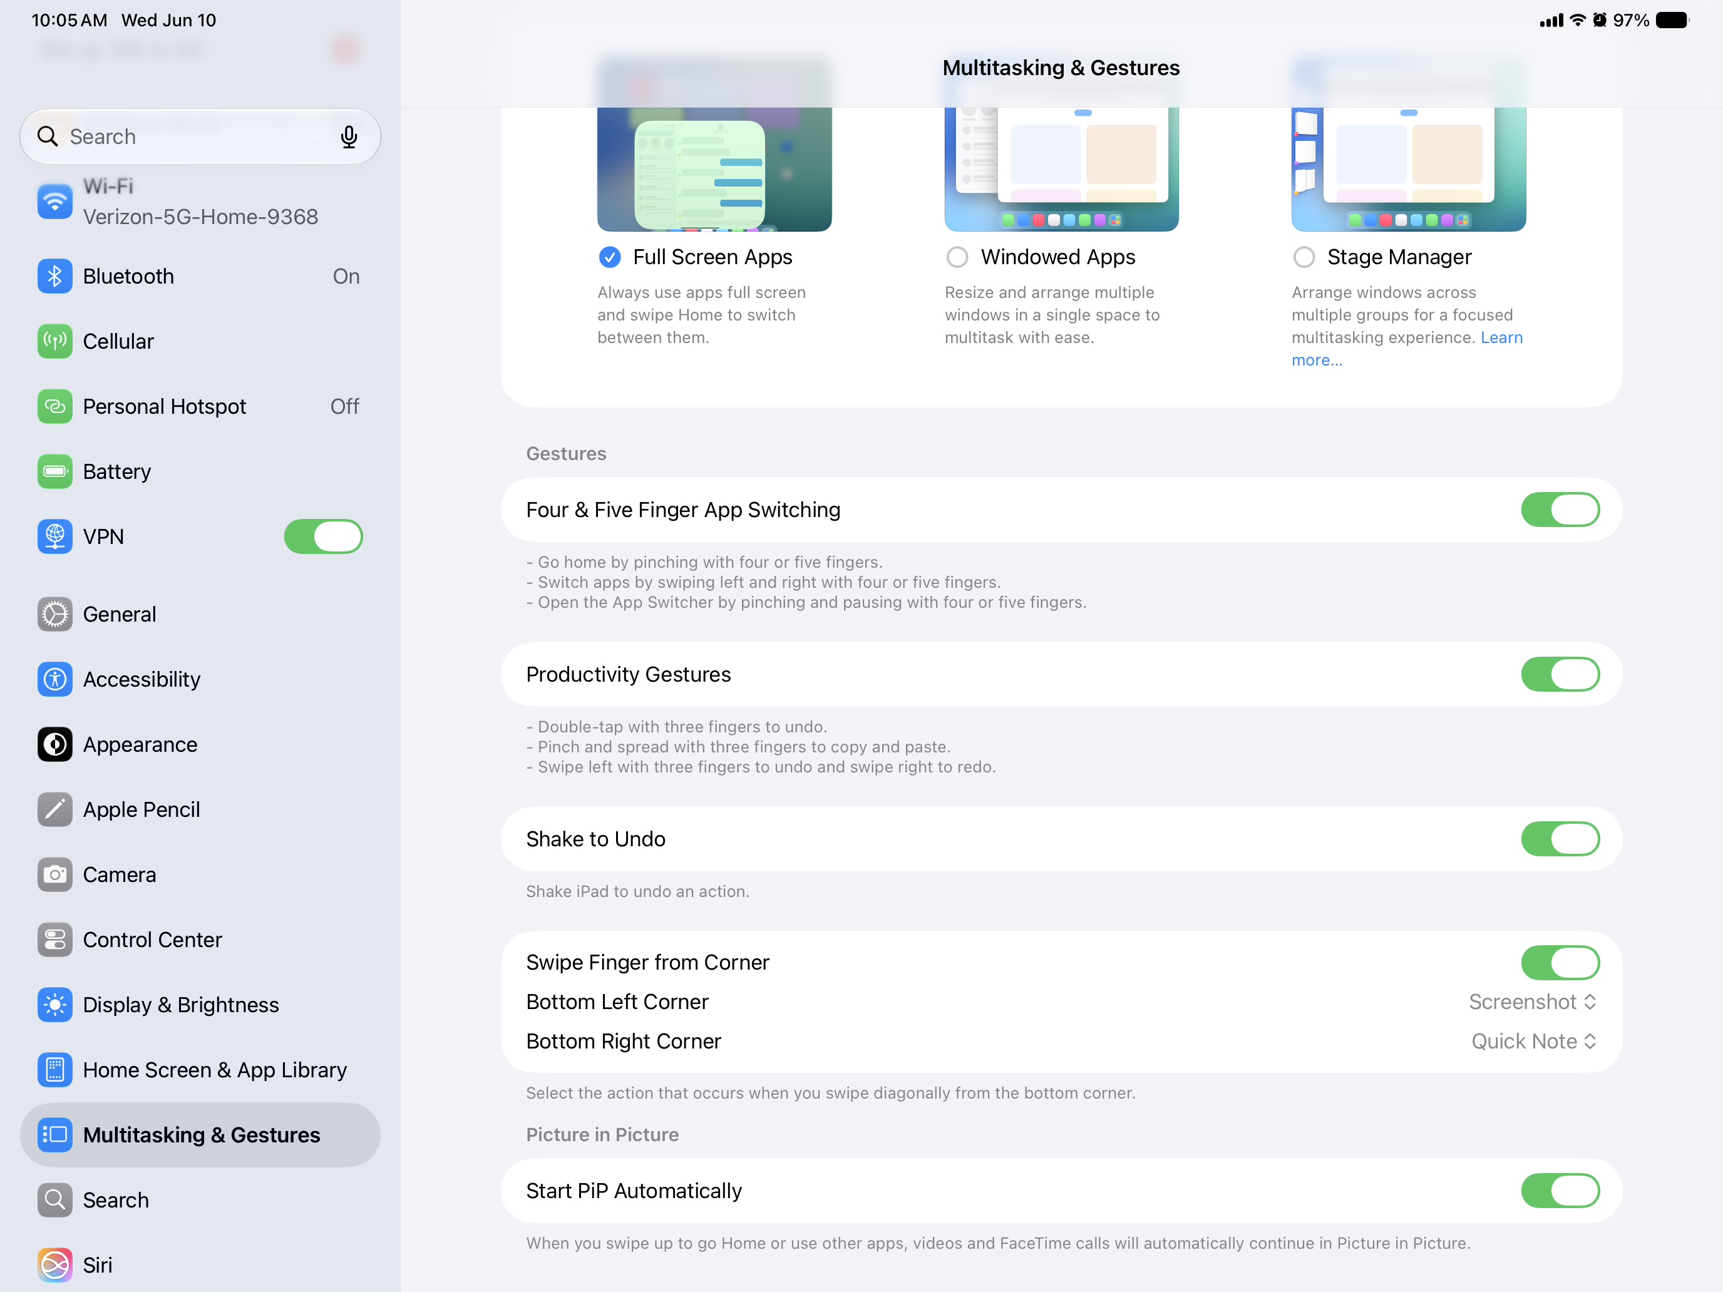Screen dimensions: 1723x1292
Task: Tap the Windowed Apps preview thumbnail
Action: pos(1062,169)
